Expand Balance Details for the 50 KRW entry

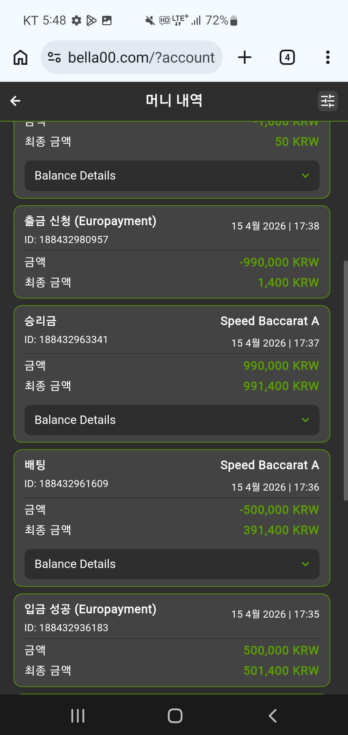[172, 176]
